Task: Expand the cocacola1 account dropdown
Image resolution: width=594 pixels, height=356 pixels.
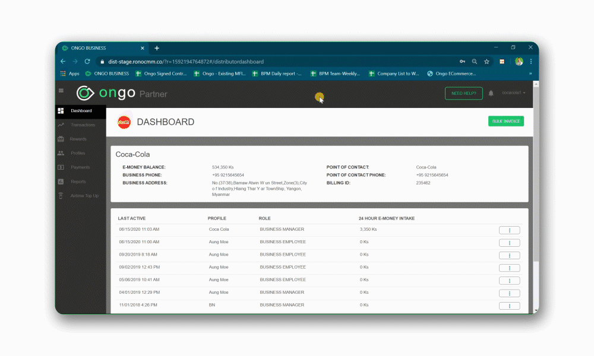Action: tap(514, 93)
